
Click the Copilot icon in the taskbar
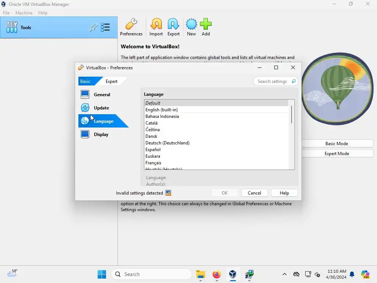coord(365,274)
